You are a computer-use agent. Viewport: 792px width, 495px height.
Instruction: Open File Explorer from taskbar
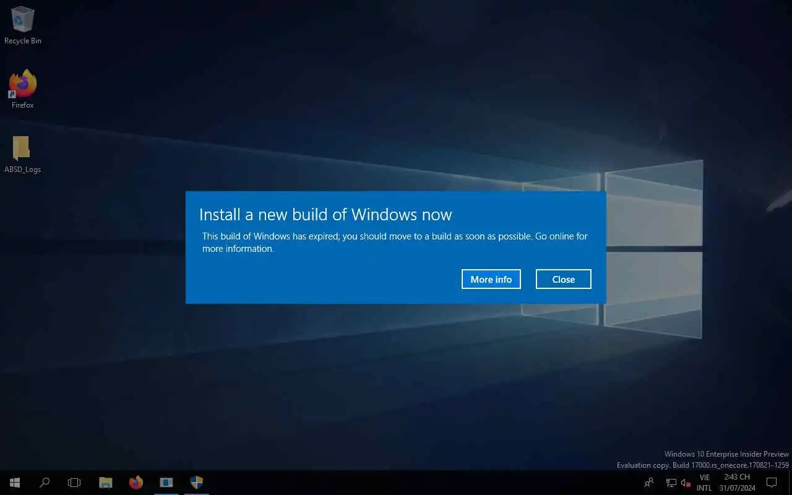(106, 483)
